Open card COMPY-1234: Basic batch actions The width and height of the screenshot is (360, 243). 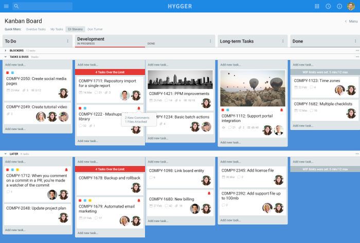180,123
